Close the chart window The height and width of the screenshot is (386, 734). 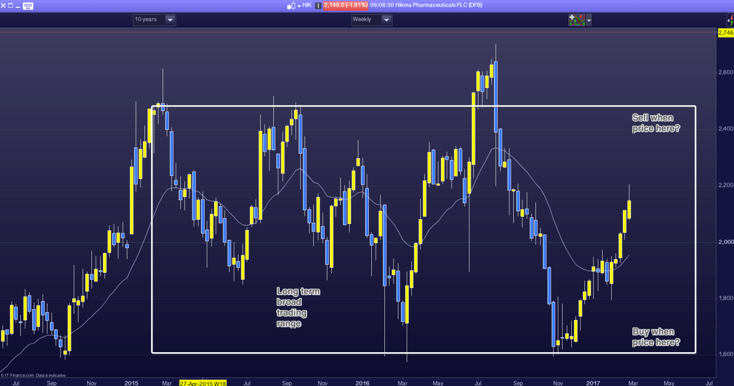tap(4, 6)
